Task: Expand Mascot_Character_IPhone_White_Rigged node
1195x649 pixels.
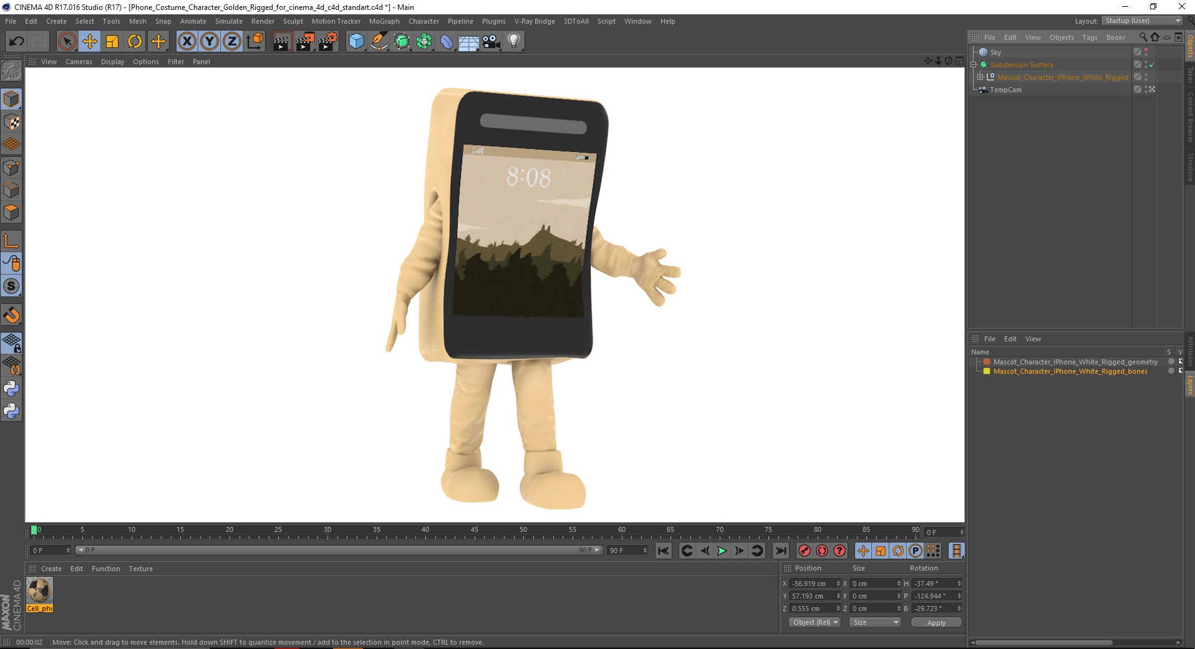Action: pyautogui.click(x=980, y=77)
